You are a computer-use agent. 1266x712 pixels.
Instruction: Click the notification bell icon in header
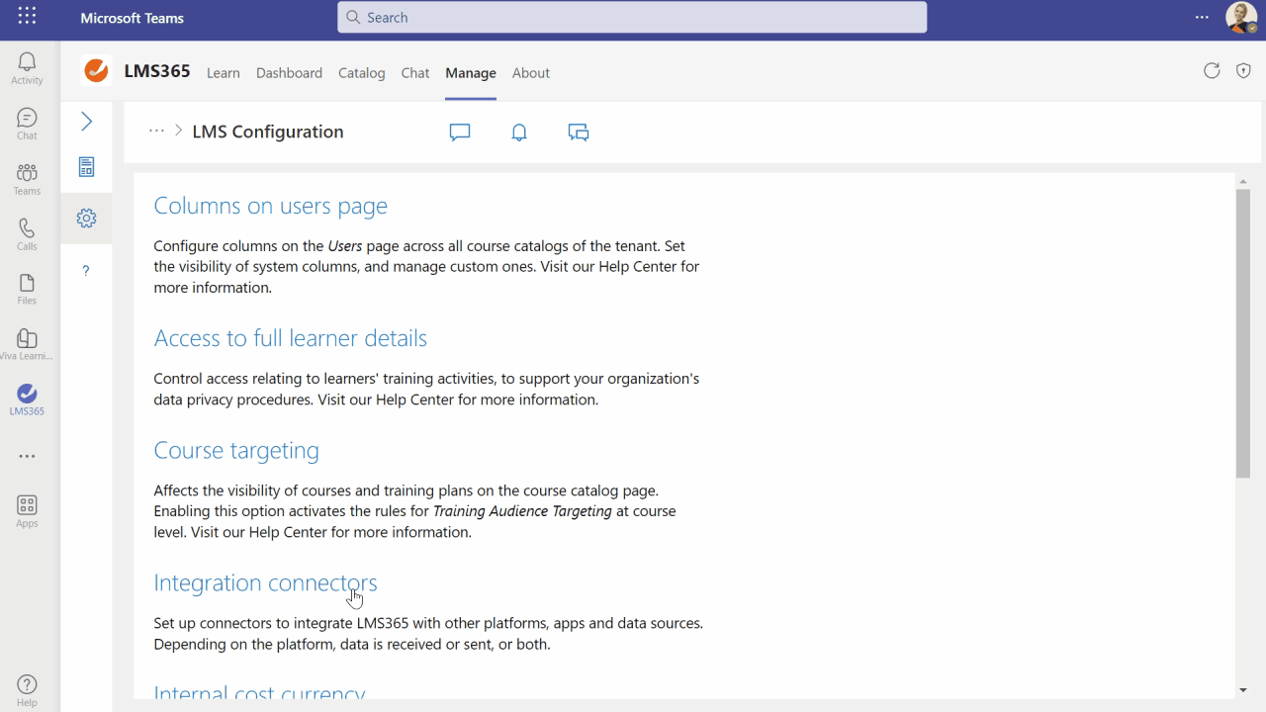coord(519,133)
